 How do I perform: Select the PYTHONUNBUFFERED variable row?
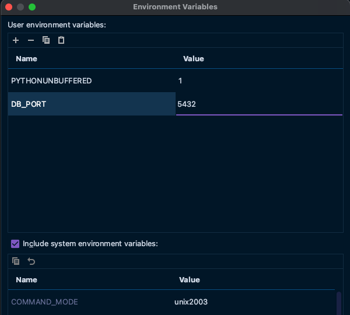point(51,80)
